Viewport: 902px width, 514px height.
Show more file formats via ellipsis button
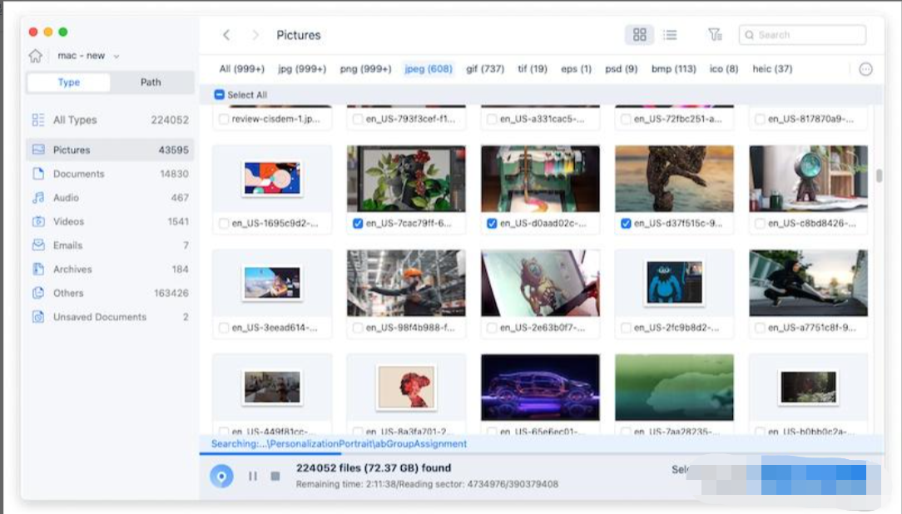865,69
